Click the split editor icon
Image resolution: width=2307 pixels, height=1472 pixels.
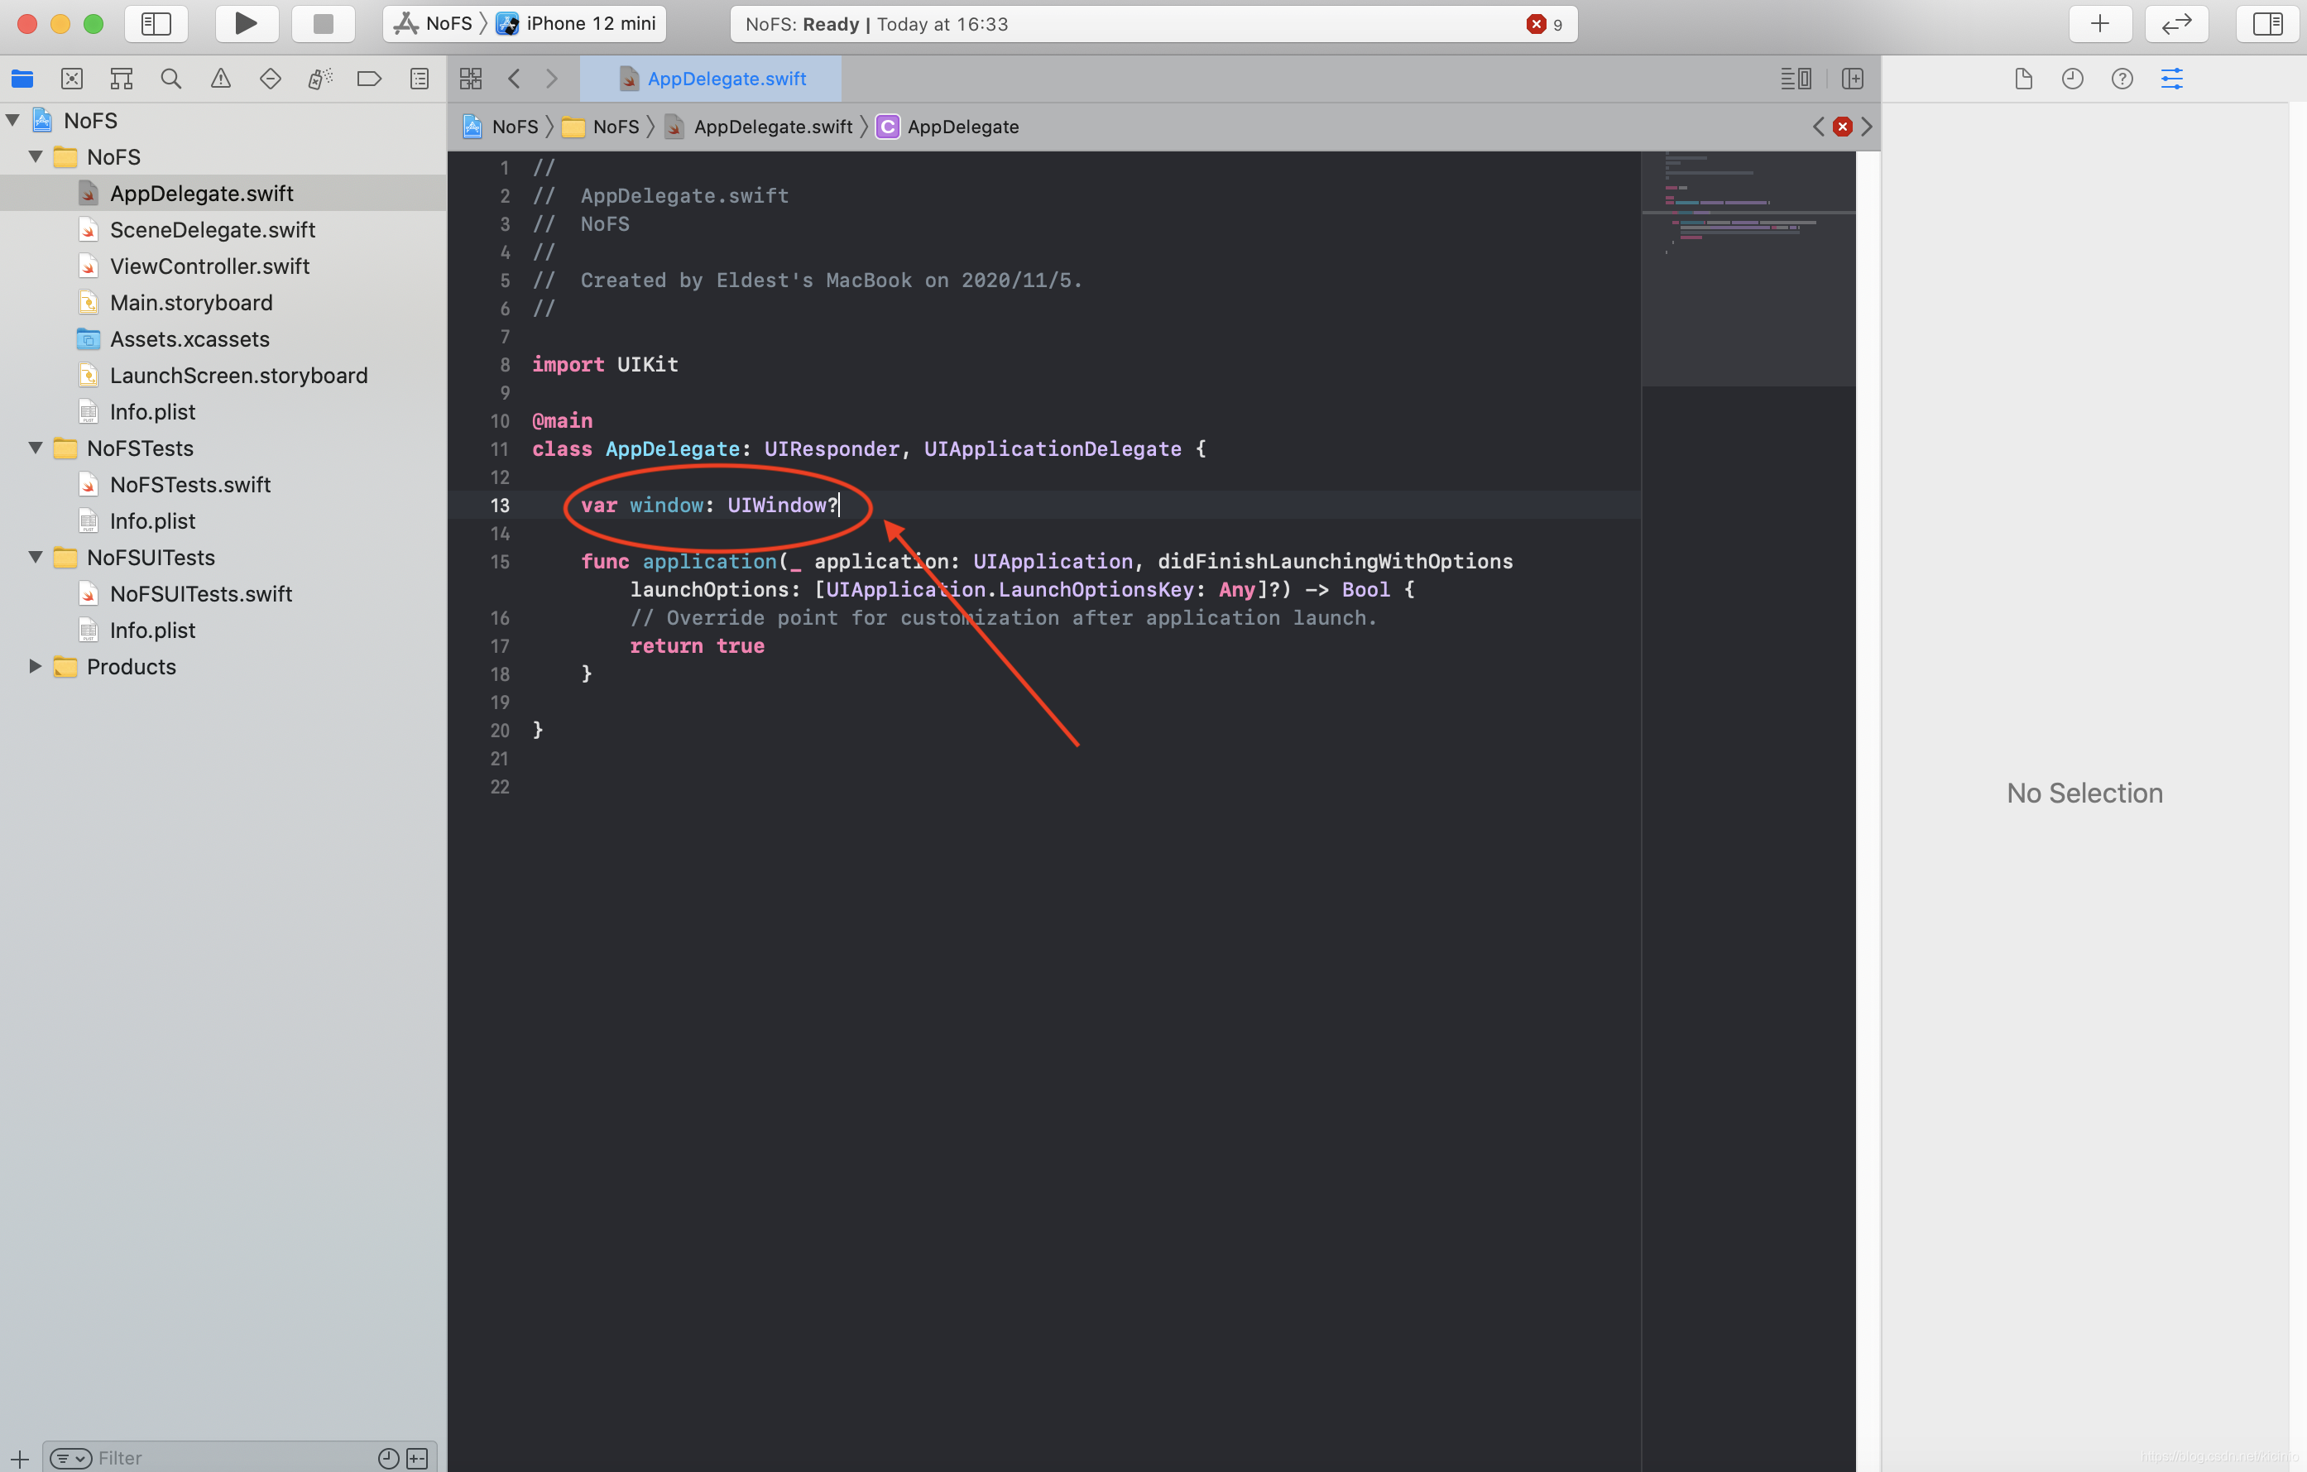pyautogui.click(x=1851, y=78)
